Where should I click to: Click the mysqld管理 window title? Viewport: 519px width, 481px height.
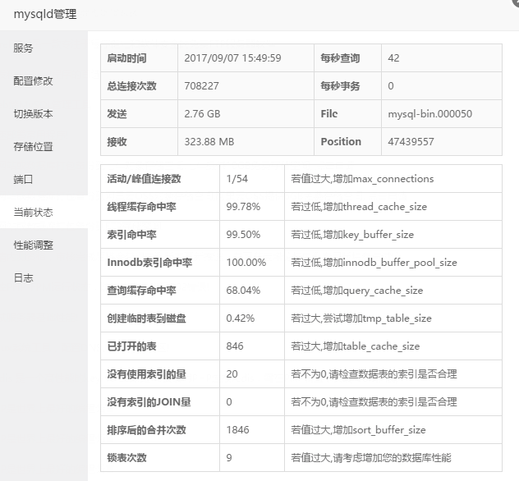(x=44, y=12)
